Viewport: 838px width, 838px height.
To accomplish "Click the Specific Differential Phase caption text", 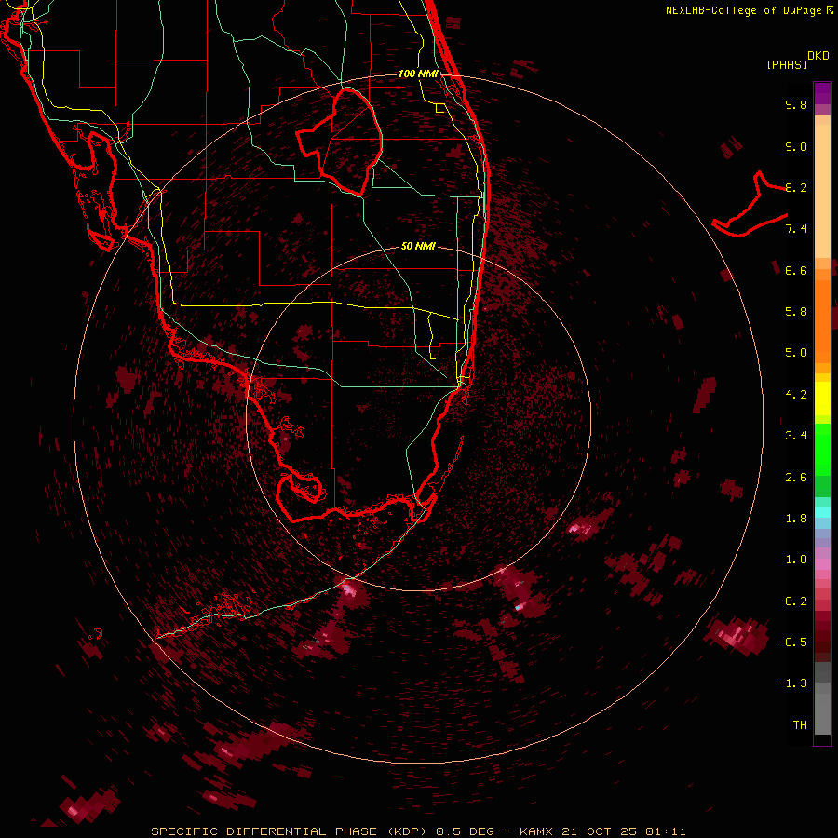I will (418, 831).
